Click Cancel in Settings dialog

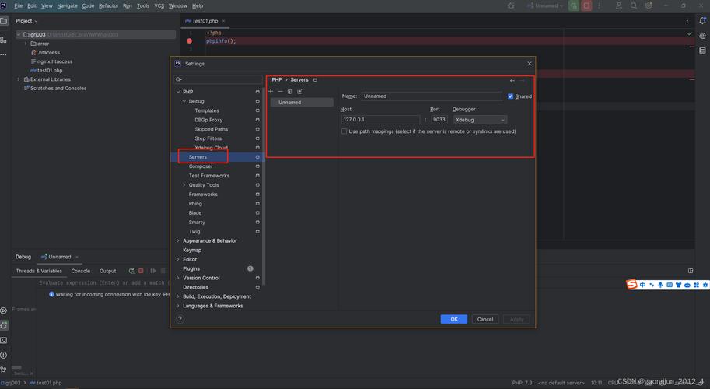(x=485, y=319)
